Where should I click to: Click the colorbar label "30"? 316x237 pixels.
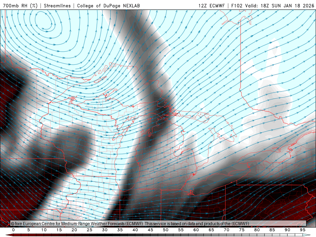(x=105, y=230)
